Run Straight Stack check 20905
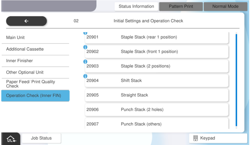The image size is (250, 145). click(x=157, y=95)
